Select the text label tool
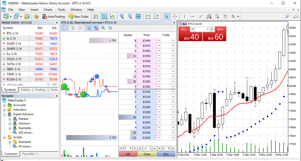Screen dimensions: 301x161 (225, 17)
